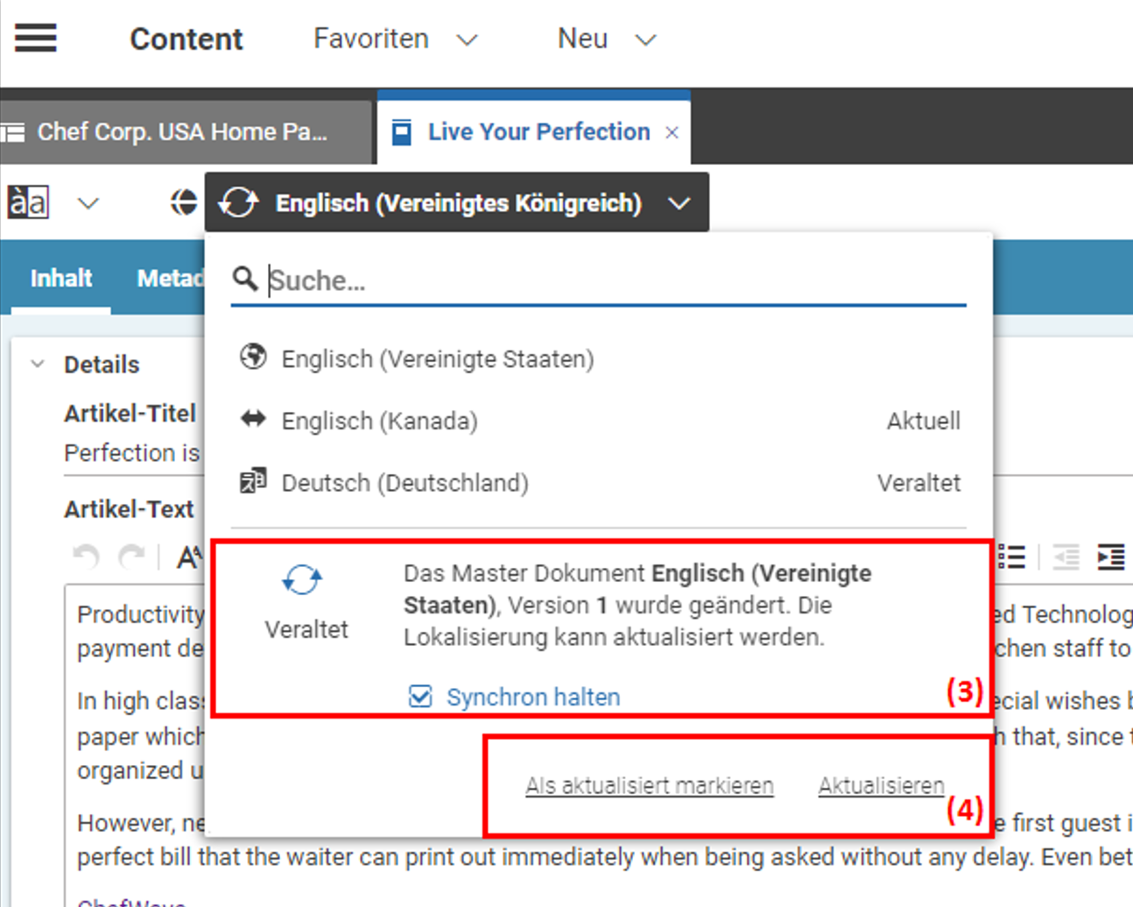Choose Deutsch (Deutschland) locale entry
Viewport: 1133px width, 907px height.
click(405, 483)
